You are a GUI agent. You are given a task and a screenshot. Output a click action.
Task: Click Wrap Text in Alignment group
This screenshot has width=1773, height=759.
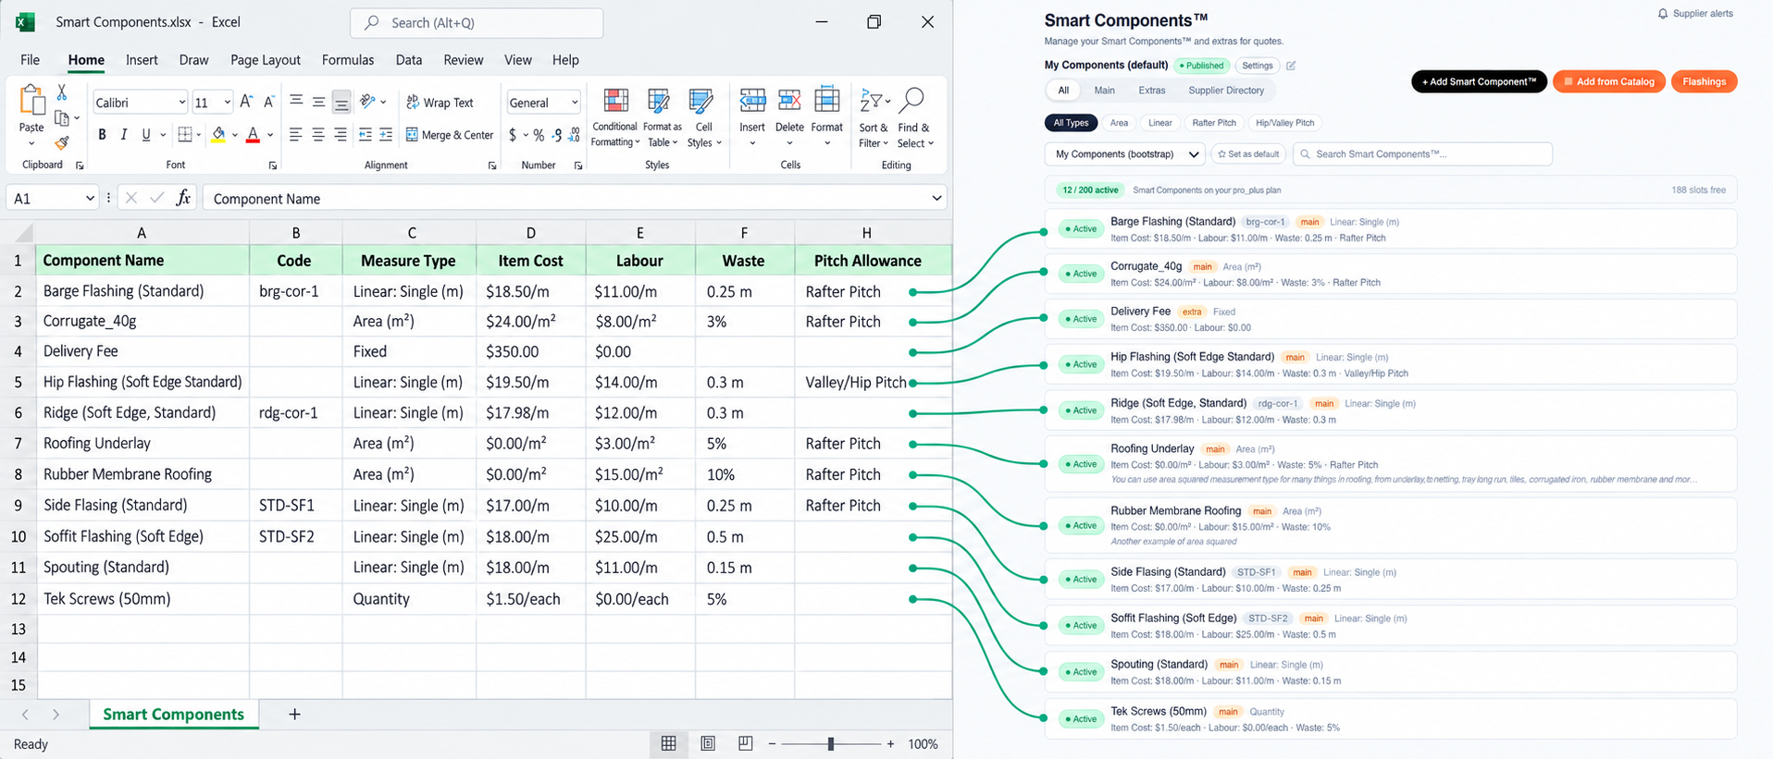pyautogui.click(x=440, y=103)
